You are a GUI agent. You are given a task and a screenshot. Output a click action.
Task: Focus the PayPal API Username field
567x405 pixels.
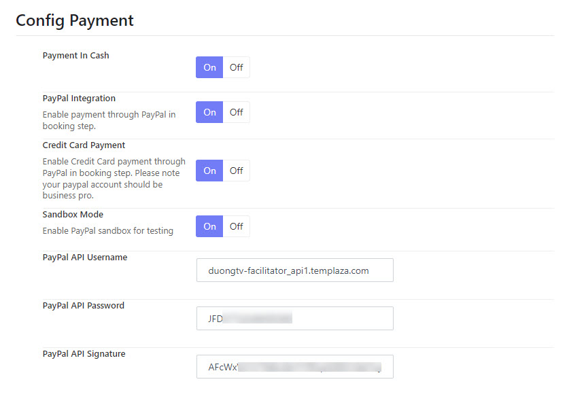tap(294, 270)
